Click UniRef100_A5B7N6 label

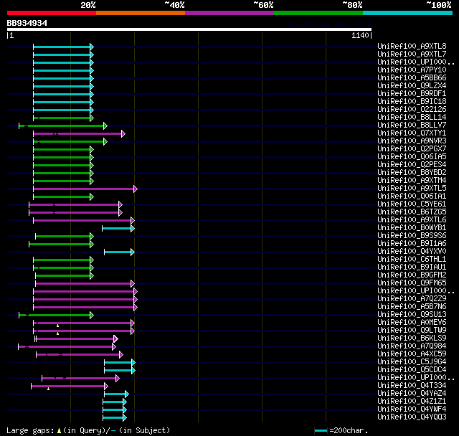click(412, 307)
